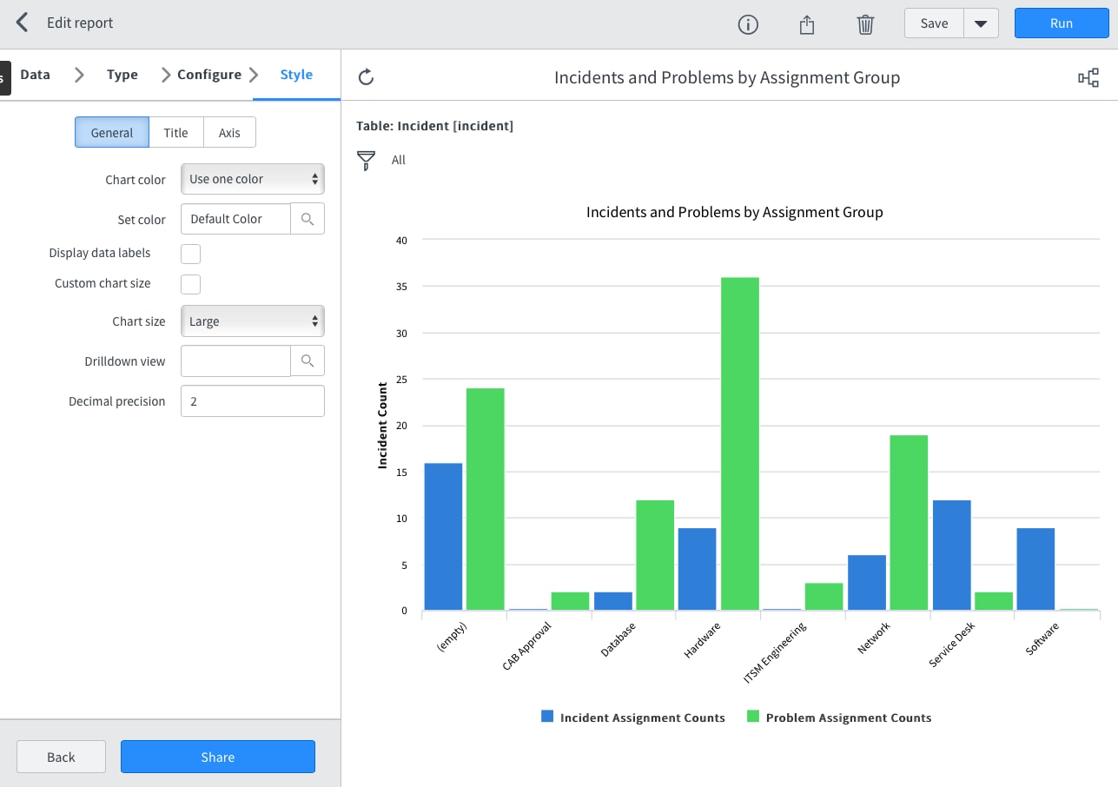Open the Chart color dropdown
Image resolution: width=1118 pixels, height=787 pixels.
click(x=253, y=179)
